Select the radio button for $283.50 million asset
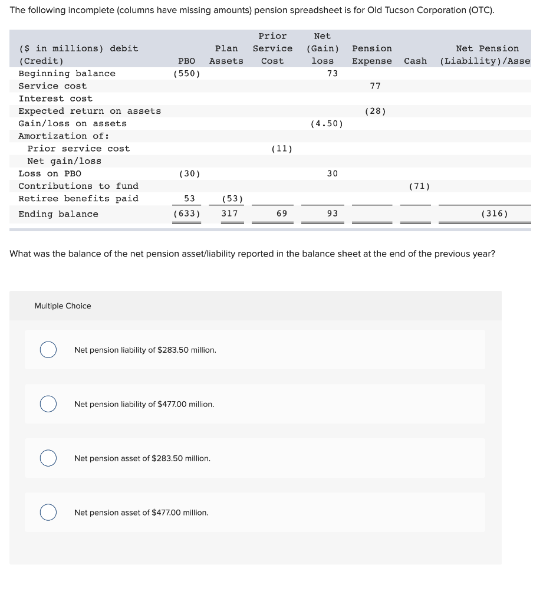This screenshot has width=543, height=604. [x=48, y=458]
